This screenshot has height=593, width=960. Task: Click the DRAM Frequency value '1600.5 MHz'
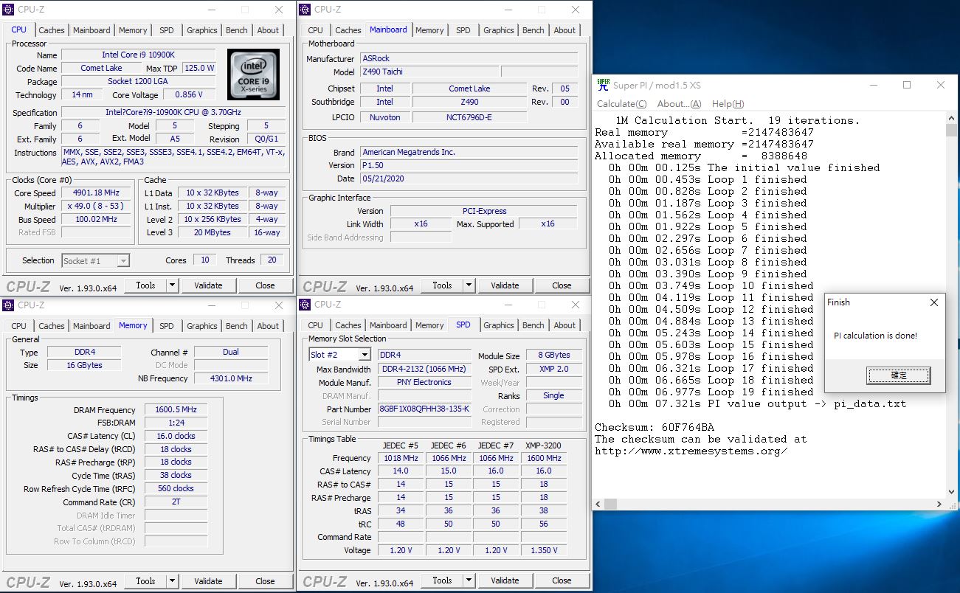point(176,410)
